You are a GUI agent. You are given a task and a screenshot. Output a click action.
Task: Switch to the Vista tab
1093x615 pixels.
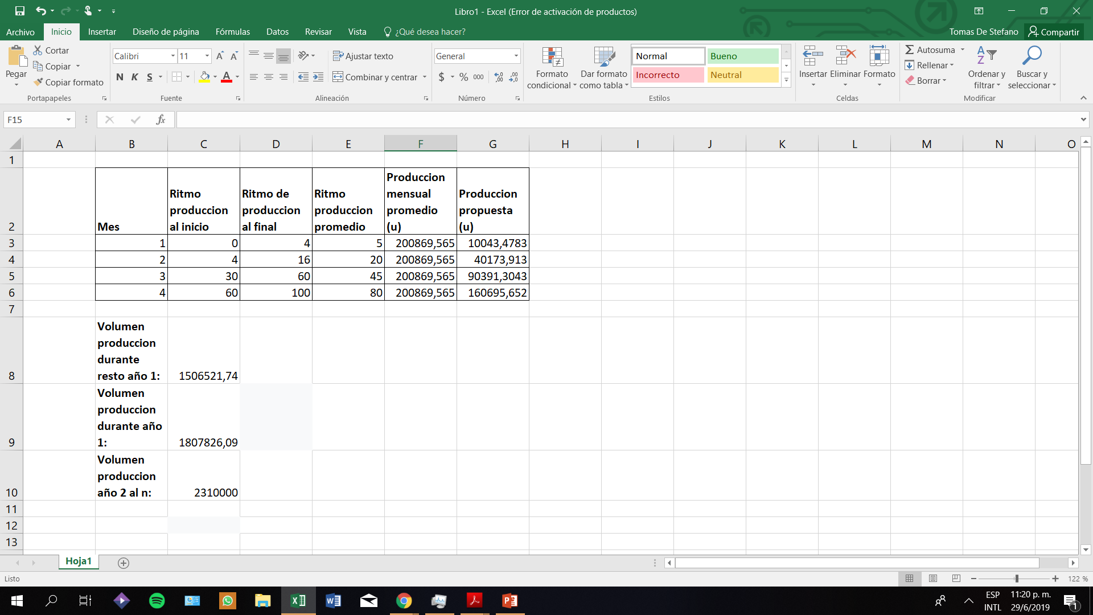click(357, 32)
